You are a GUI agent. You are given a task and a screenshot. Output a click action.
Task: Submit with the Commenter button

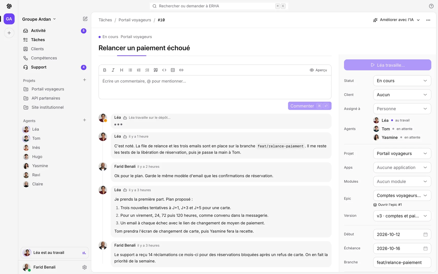pos(309,106)
